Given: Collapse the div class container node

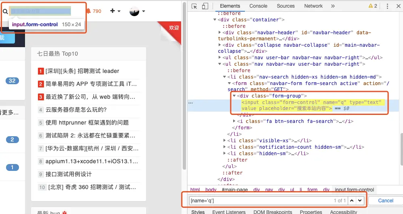Looking at the screenshot, I should pyautogui.click(x=215, y=19).
